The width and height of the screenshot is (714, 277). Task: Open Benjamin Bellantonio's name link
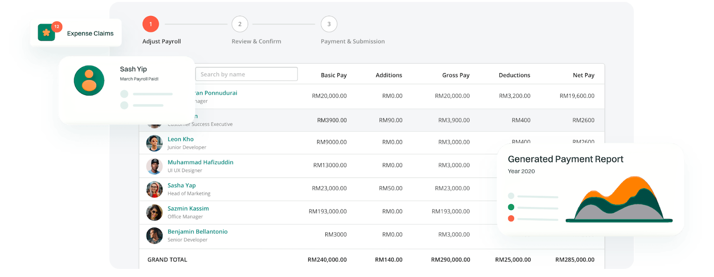tap(198, 232)
